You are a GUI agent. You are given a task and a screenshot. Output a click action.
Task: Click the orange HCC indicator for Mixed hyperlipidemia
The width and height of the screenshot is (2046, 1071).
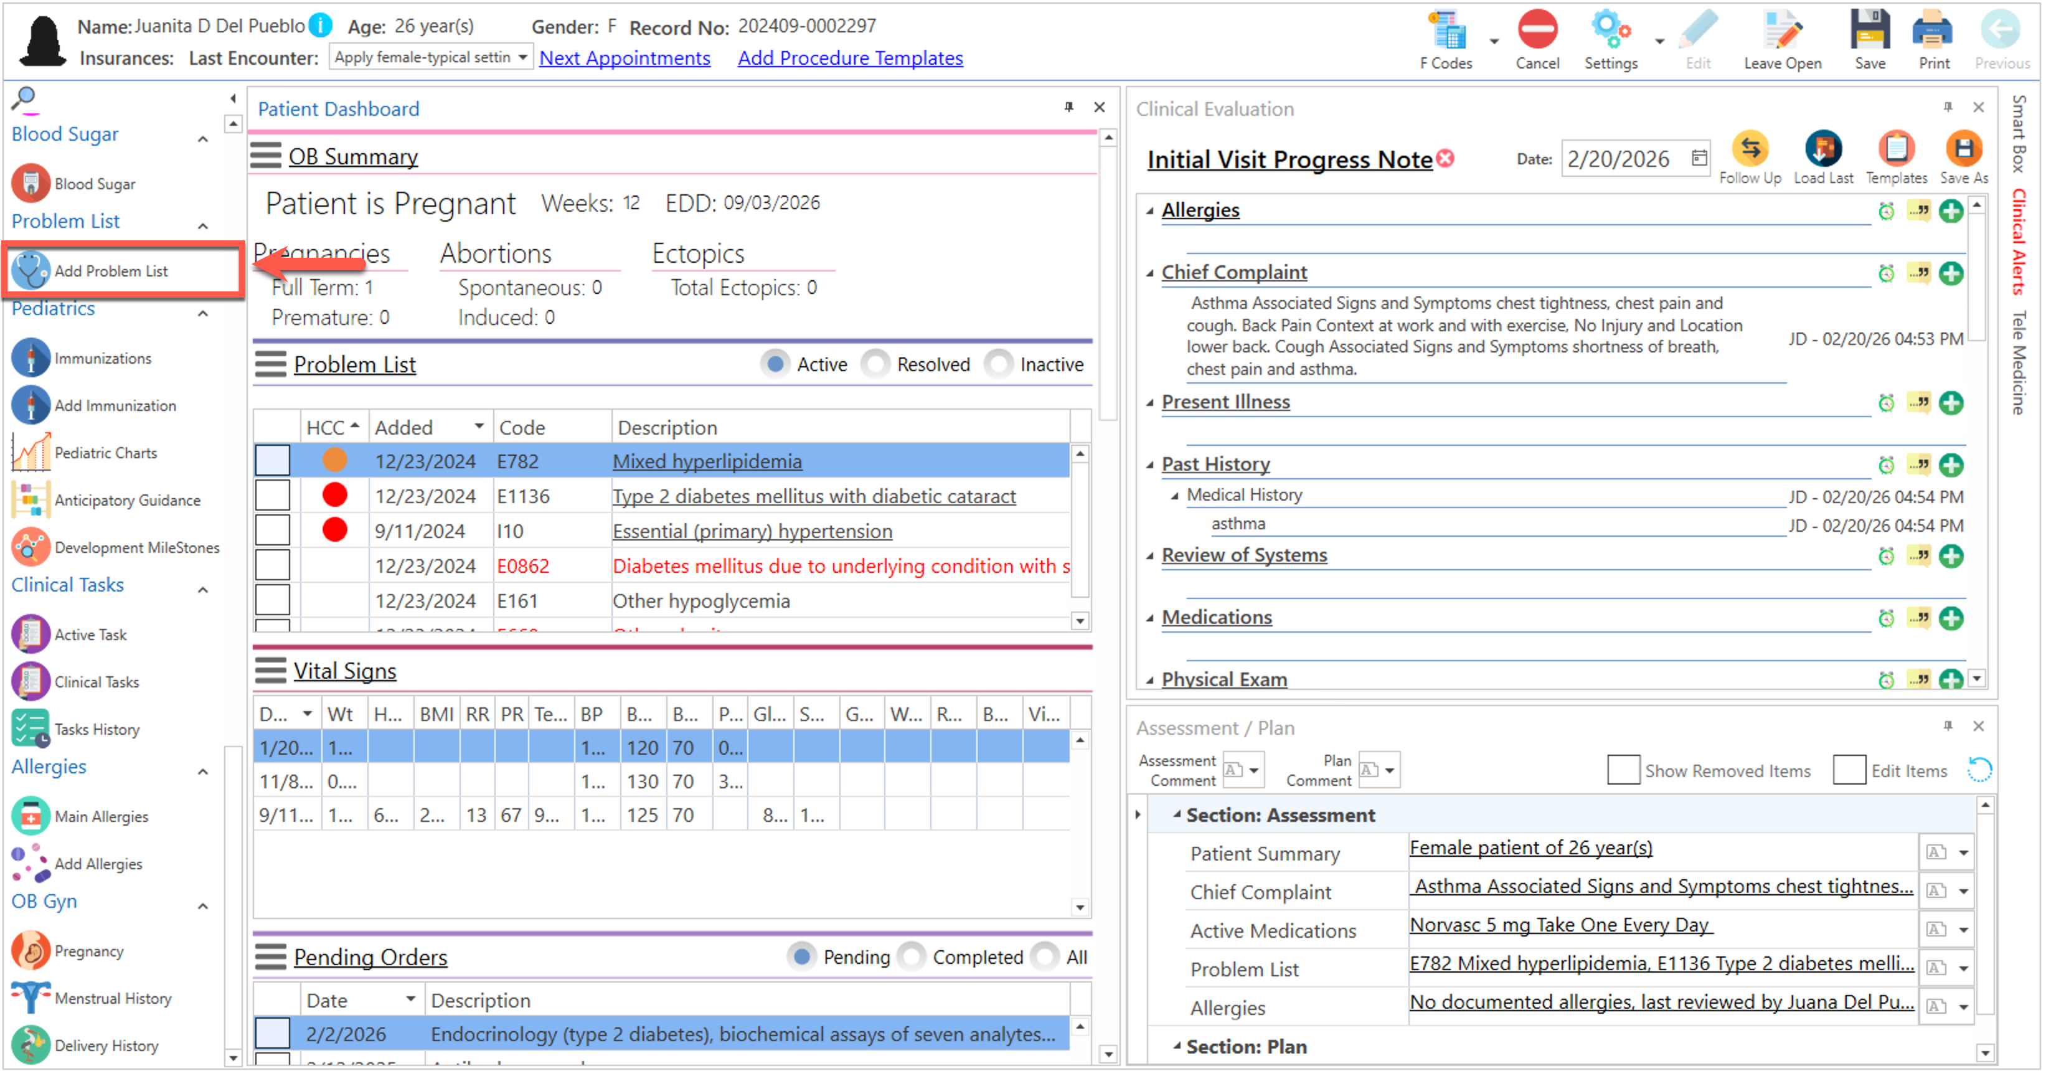point(334,461)
